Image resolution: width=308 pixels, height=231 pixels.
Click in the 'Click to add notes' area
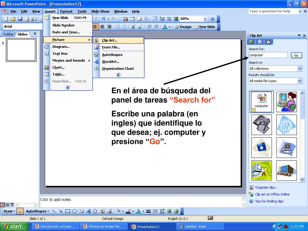(x=141, y=201)
